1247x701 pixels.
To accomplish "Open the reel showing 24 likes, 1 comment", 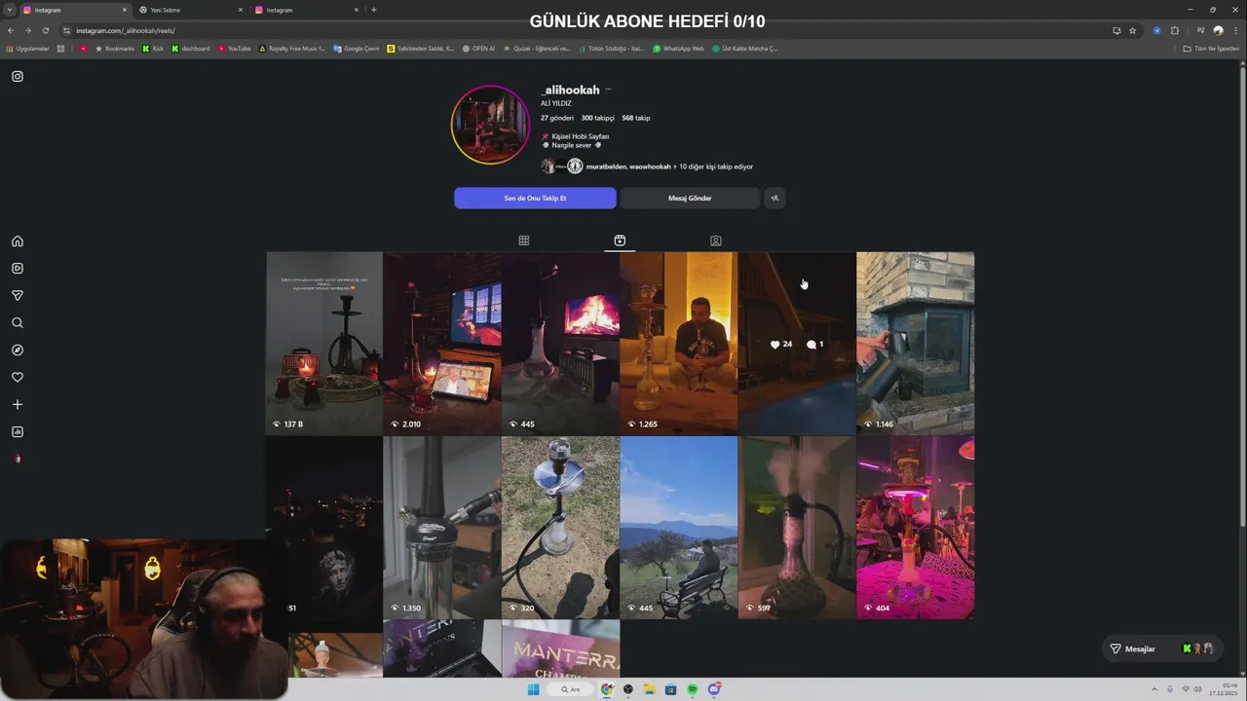I will pos(797,343).
